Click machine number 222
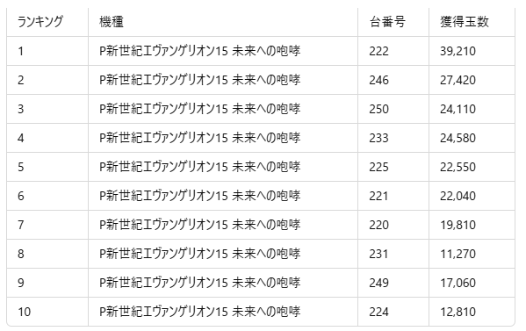 pyautogui.click(x=378, y=51)
